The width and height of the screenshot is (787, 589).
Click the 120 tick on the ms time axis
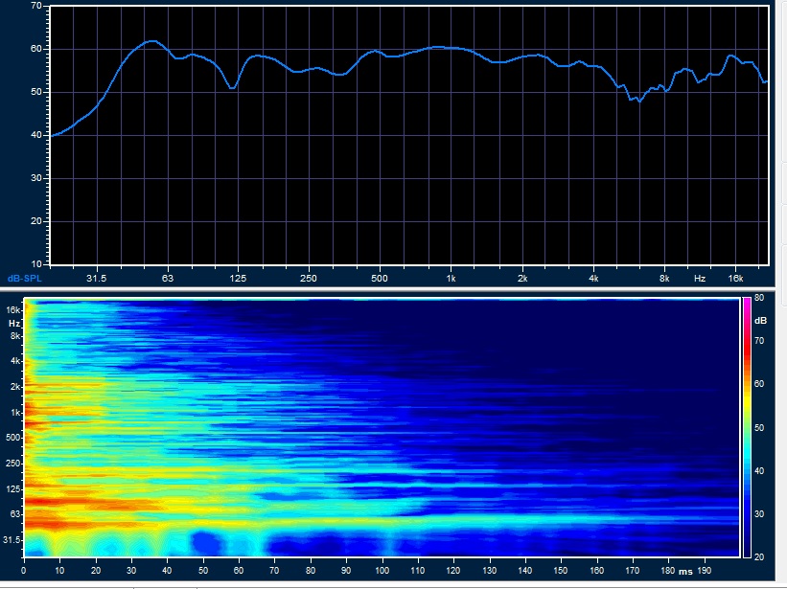coord(453,571)
